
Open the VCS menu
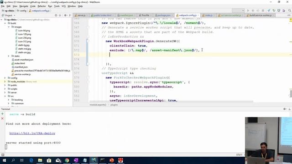[x=63, y=6]
